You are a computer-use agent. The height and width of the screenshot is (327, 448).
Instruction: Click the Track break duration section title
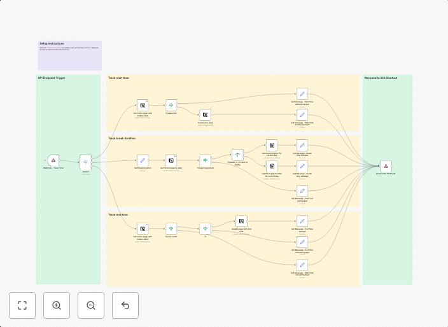122,138
